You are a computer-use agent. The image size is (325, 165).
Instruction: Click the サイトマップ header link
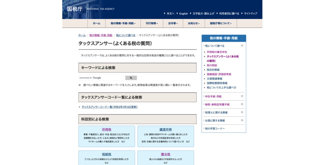pos(250,14)
